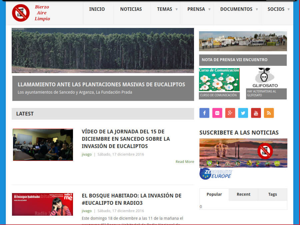Open the NOTICIAS menu item
This screenshot has height=225, width=300.
point(131,9)
